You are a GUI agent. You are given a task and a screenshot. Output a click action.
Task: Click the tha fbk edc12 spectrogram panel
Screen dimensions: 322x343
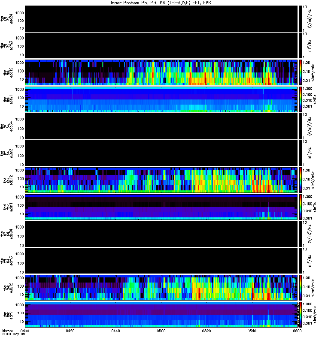(x=161, y=72)
